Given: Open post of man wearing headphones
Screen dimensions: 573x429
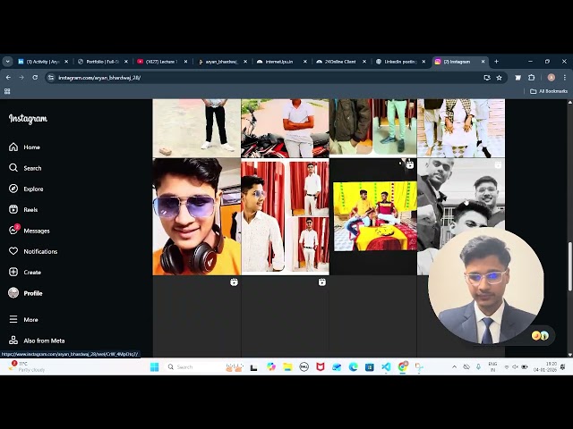Looking at the screenshot, I should coord(196,216).
